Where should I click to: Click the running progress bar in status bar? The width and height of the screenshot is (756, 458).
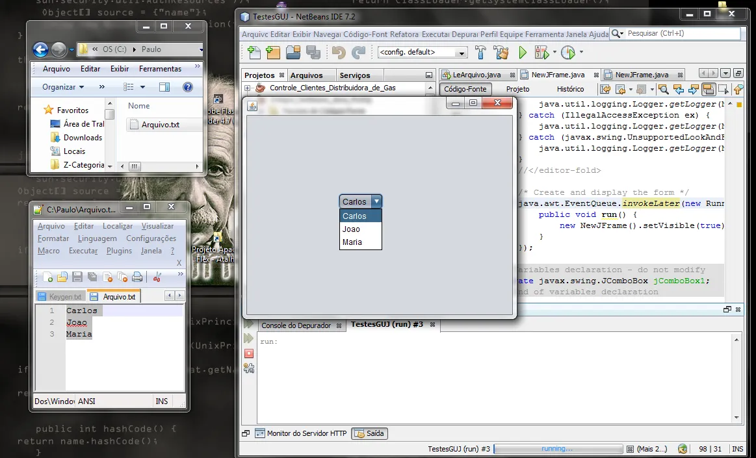(558, 449)
